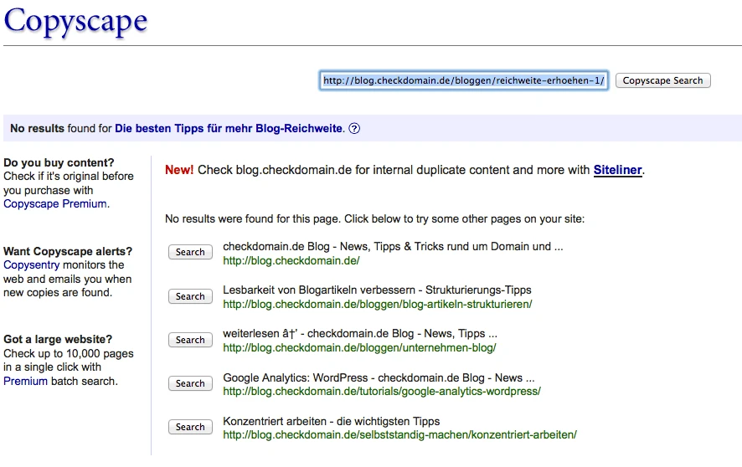Open the help question-mark icon
Viewport: 742px width, 467px height.
point(354,129)
